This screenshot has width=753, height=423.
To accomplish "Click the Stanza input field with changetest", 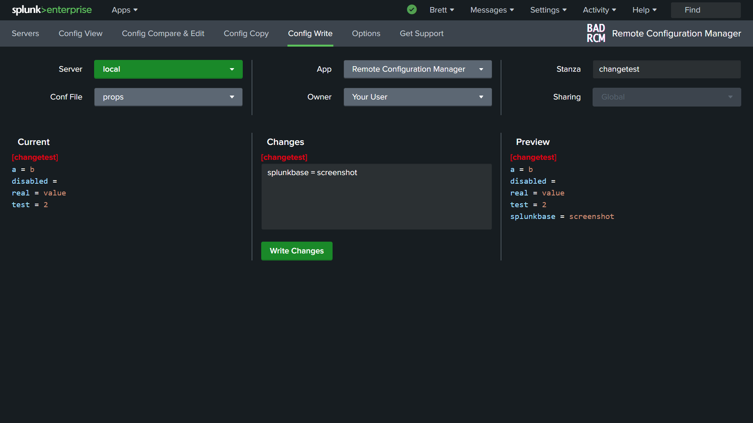I will [x=667, y=69].
